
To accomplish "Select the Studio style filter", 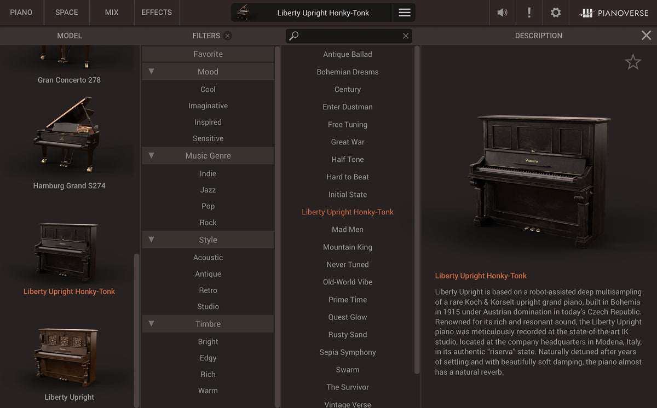I will [x=208, y=307].
